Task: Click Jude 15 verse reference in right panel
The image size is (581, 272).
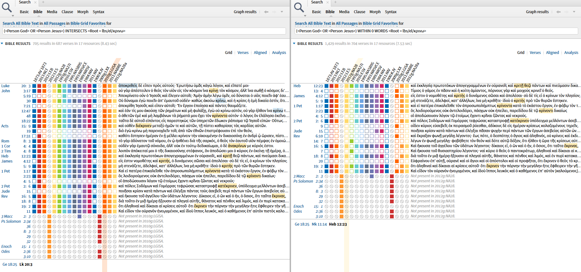Action: 321,131
